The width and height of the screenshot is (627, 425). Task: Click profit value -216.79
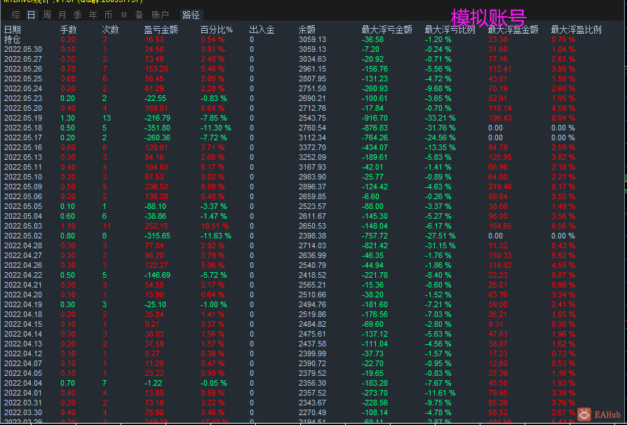157,118
